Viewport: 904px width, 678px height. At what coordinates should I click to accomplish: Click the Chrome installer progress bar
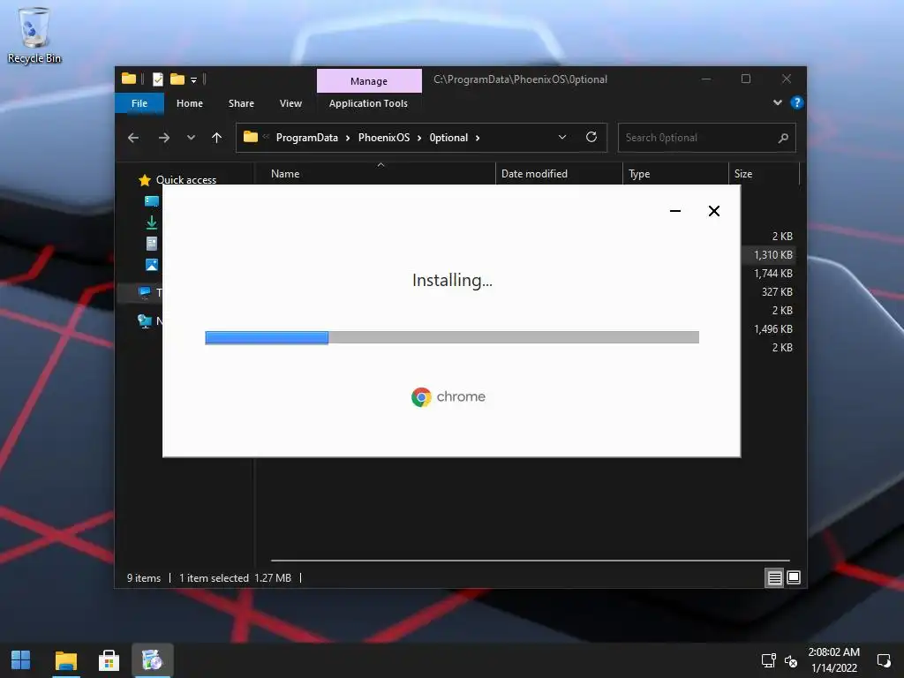(452, 337)
